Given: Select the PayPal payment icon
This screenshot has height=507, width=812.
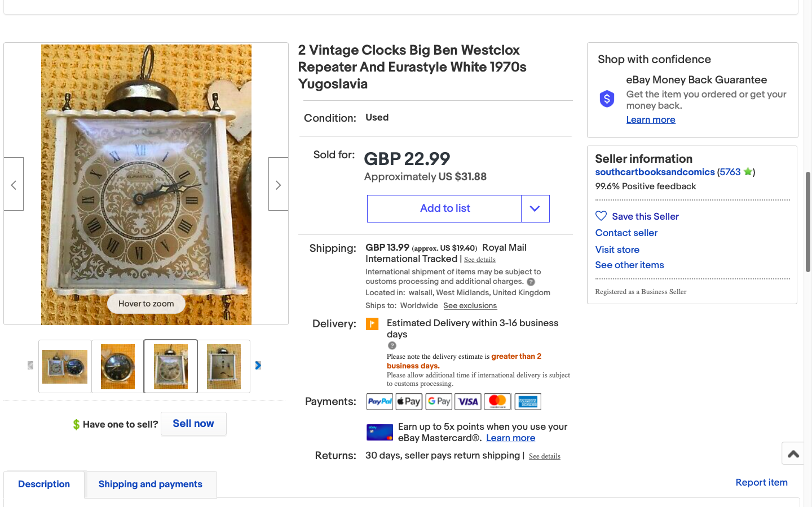Looking at the screenshot, I should pyautogui.click(x=379, y=402).
